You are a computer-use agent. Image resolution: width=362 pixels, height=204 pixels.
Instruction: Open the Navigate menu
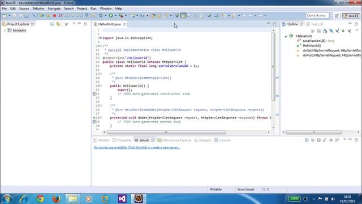coord(54,8)
